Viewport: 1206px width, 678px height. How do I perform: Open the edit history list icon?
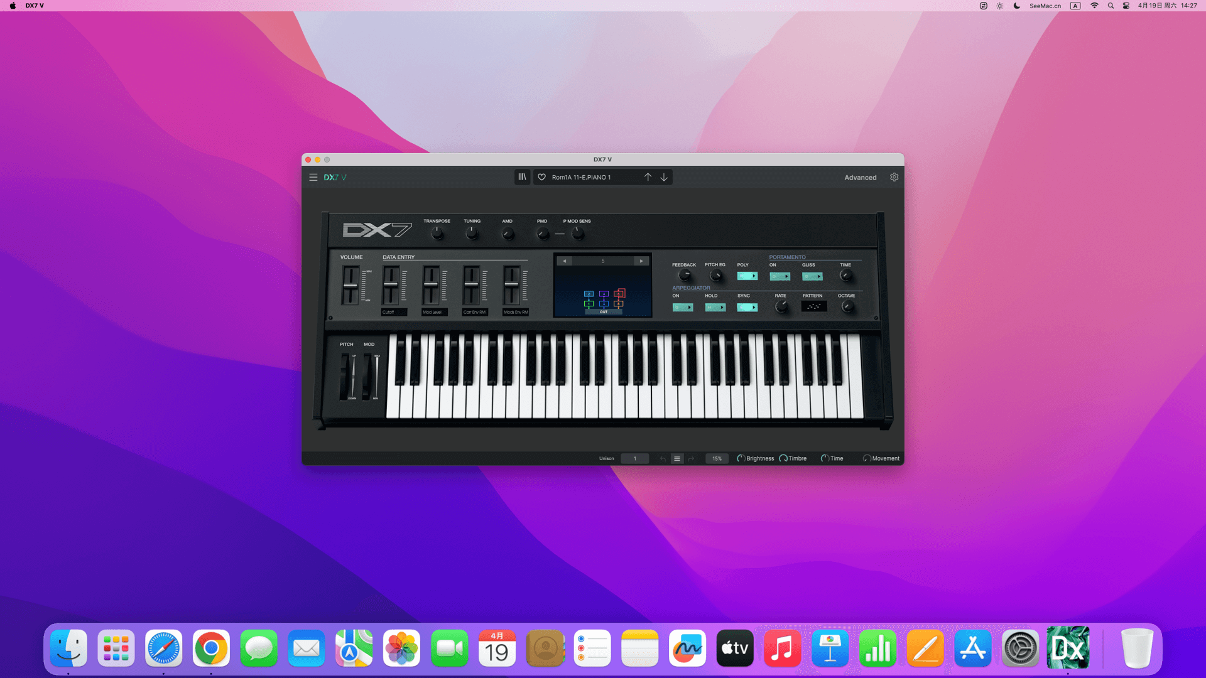677,459
